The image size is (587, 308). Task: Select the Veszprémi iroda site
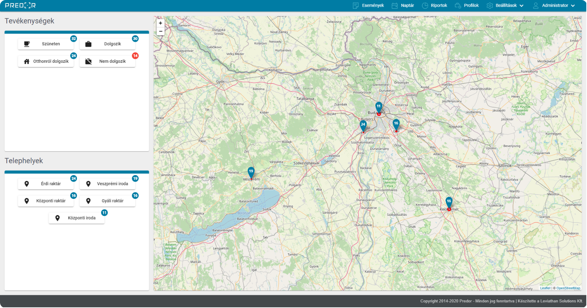pos(107,184)
